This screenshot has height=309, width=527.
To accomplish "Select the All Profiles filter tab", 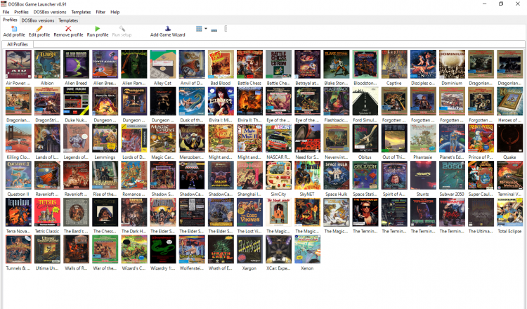I will pos(18,44).
